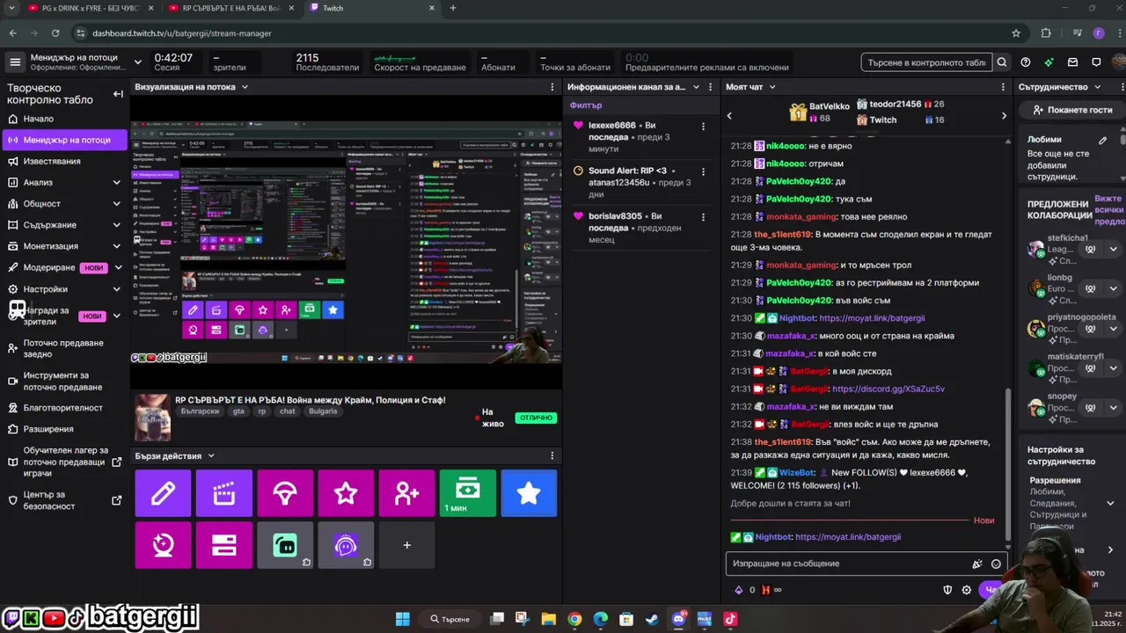
Task: Open File Explorer from the Windows taskbar
Action: (x=549, y=619)
